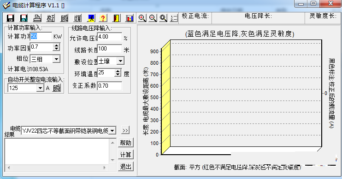Open help with the question mark icon
This screenshot has width=342, height=179.
(103, 18)
